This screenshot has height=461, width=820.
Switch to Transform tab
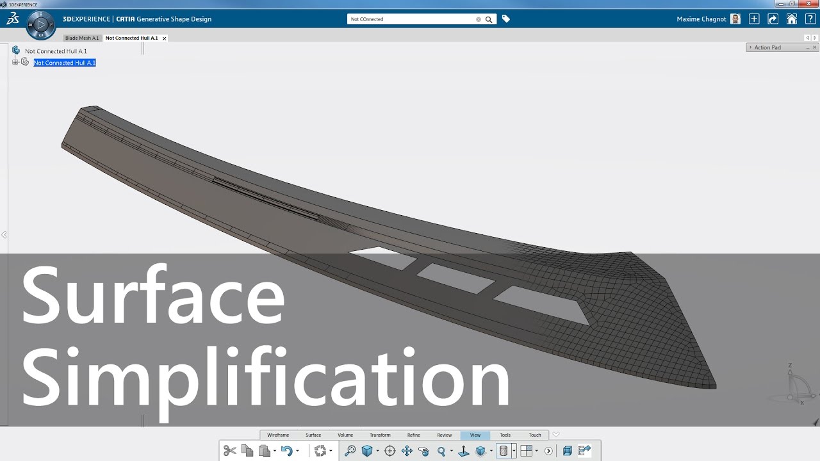pyautogui.click(x=380, y=435)
